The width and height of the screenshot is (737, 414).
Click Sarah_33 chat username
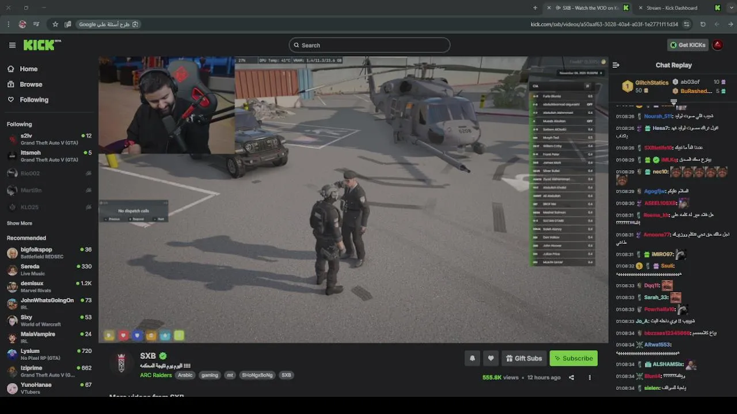tap(656, 297)
